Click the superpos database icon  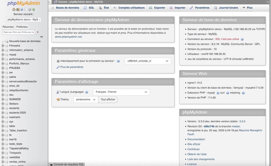click(x=7, y=117)
